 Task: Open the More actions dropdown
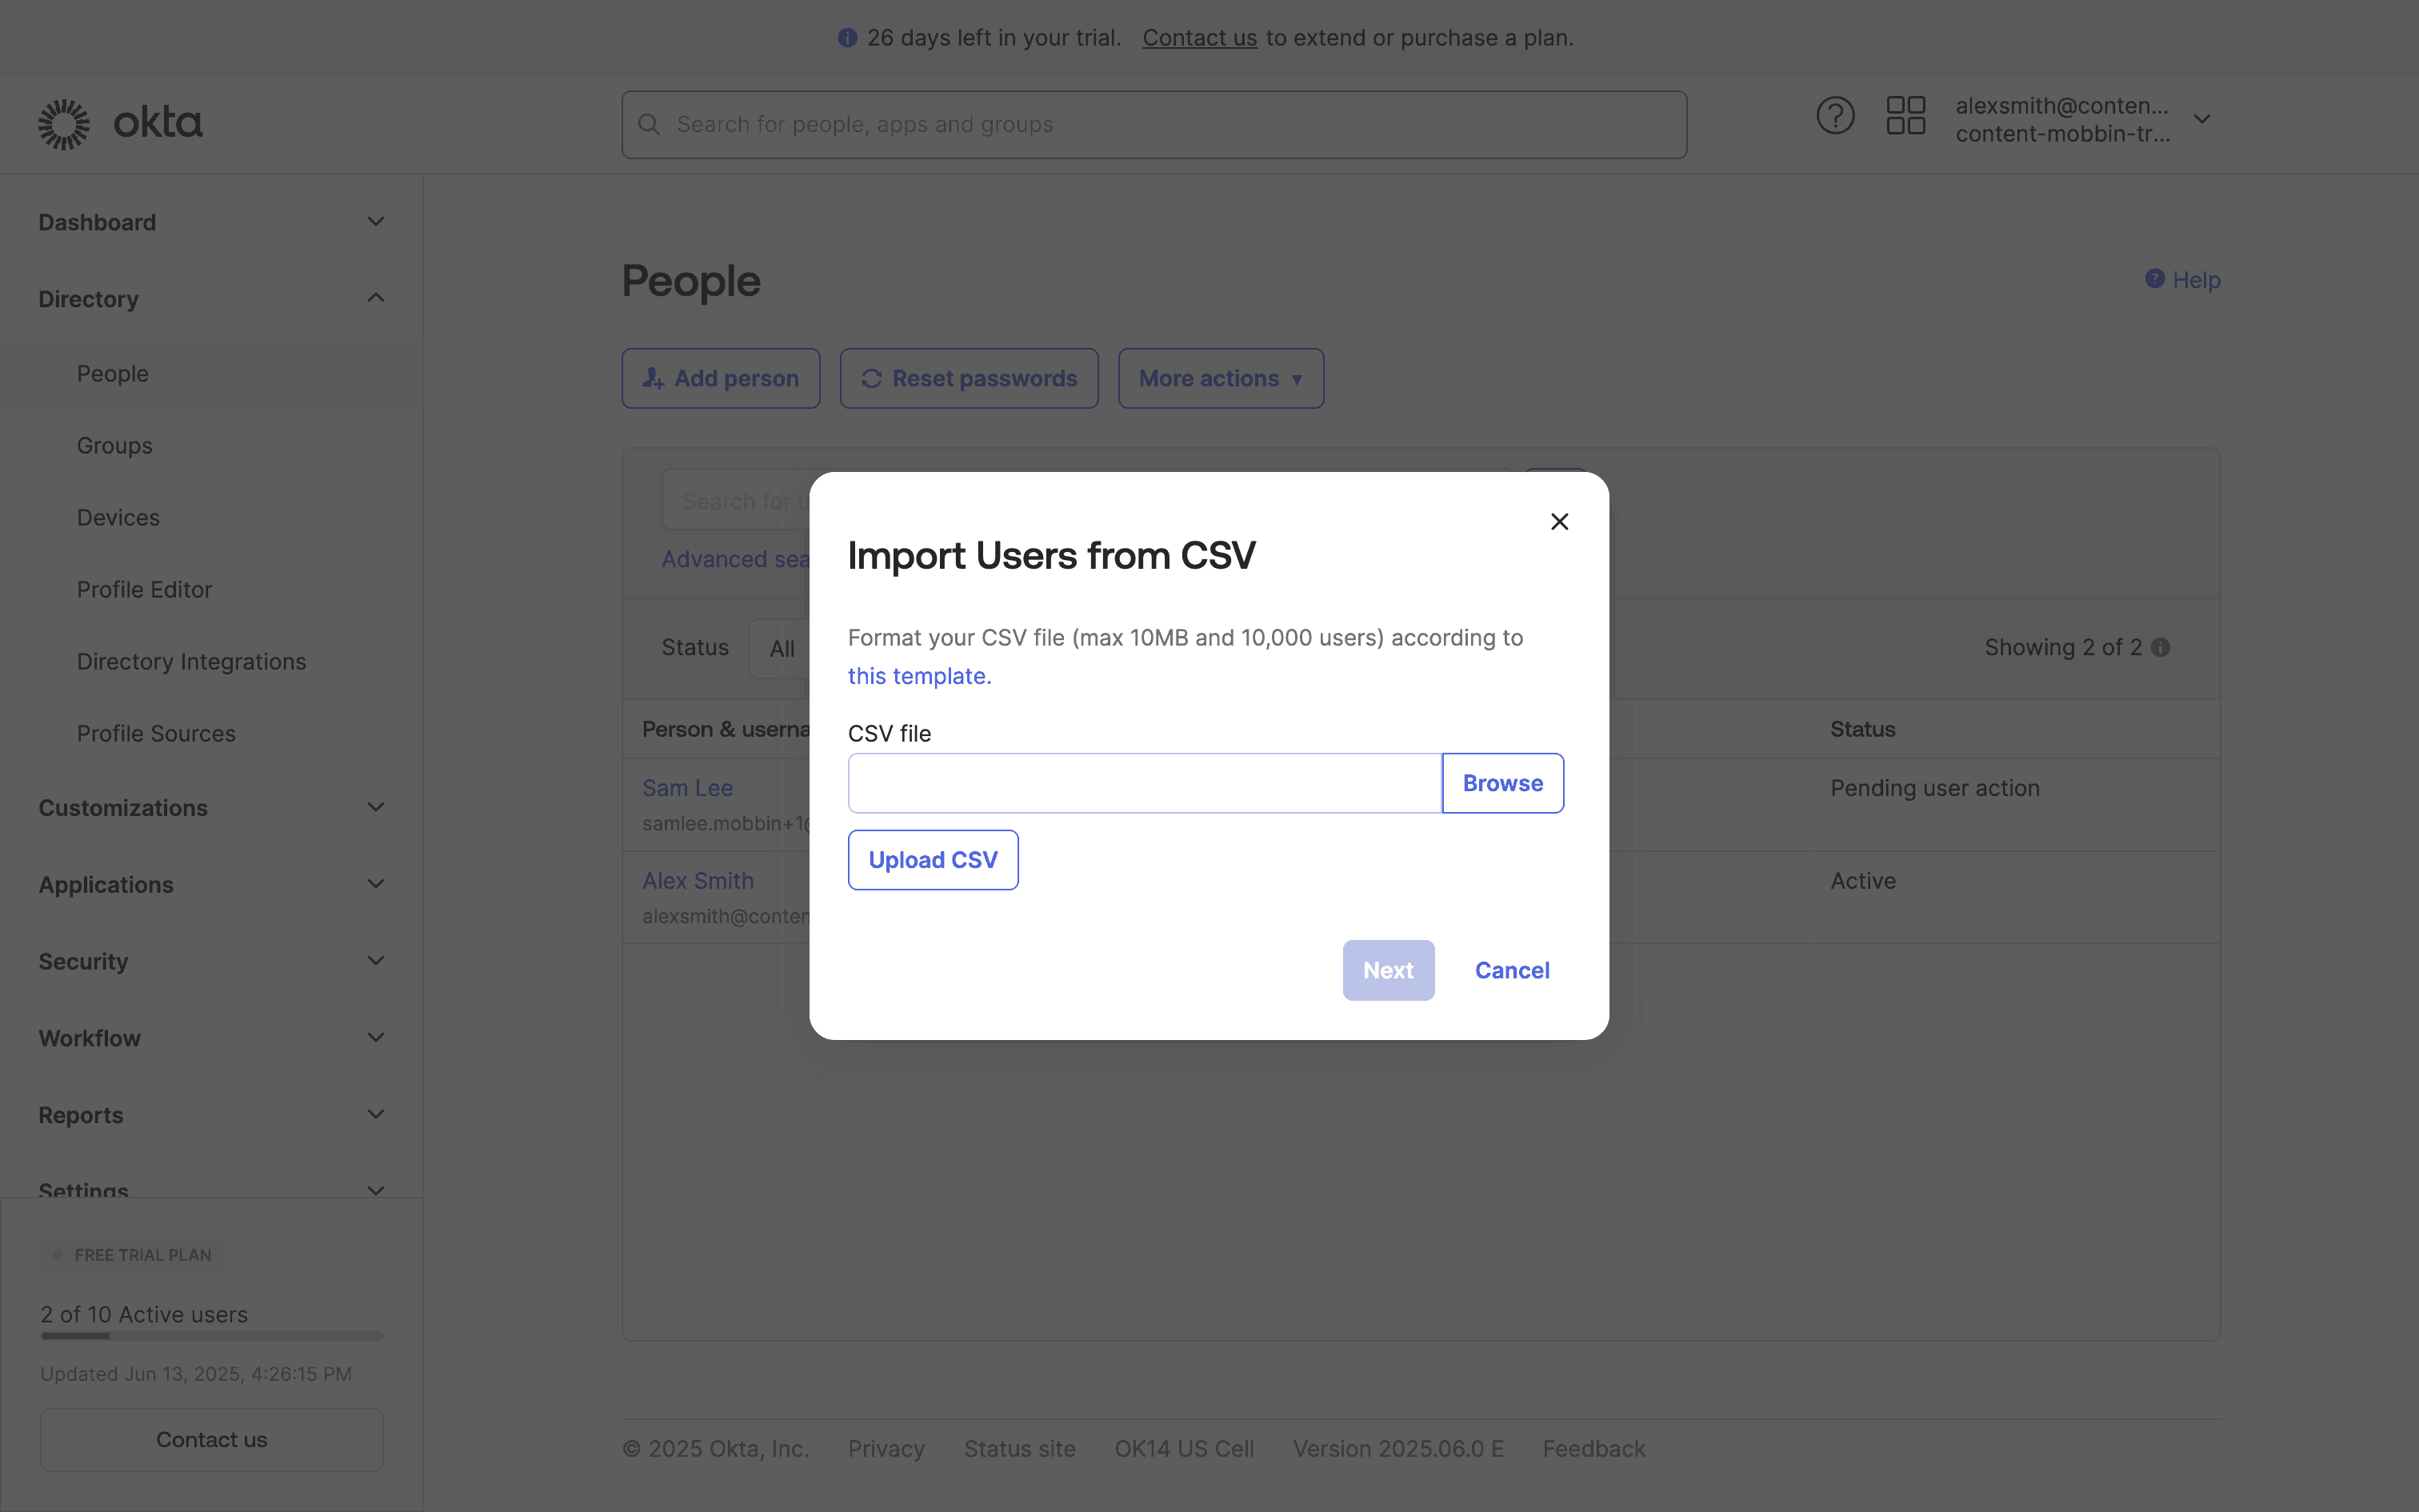tap(1221, 379)
